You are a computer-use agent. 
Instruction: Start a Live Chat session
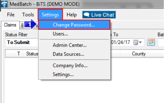point(99,15)
